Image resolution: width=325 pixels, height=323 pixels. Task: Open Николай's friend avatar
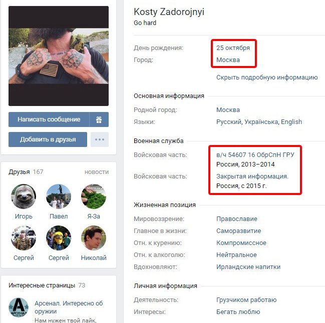pyautogui.click(x=94, y=238)
